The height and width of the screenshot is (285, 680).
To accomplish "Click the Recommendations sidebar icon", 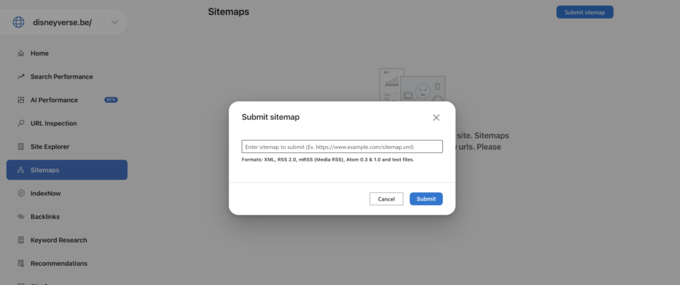I will pos(21,263).
